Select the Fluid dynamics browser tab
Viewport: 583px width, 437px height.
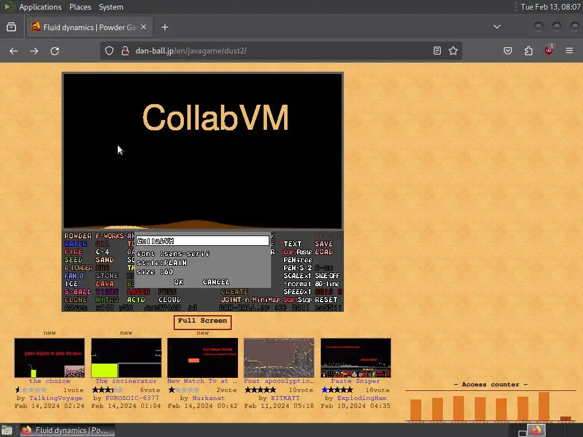pyautogui.click(x=89, y=27)
